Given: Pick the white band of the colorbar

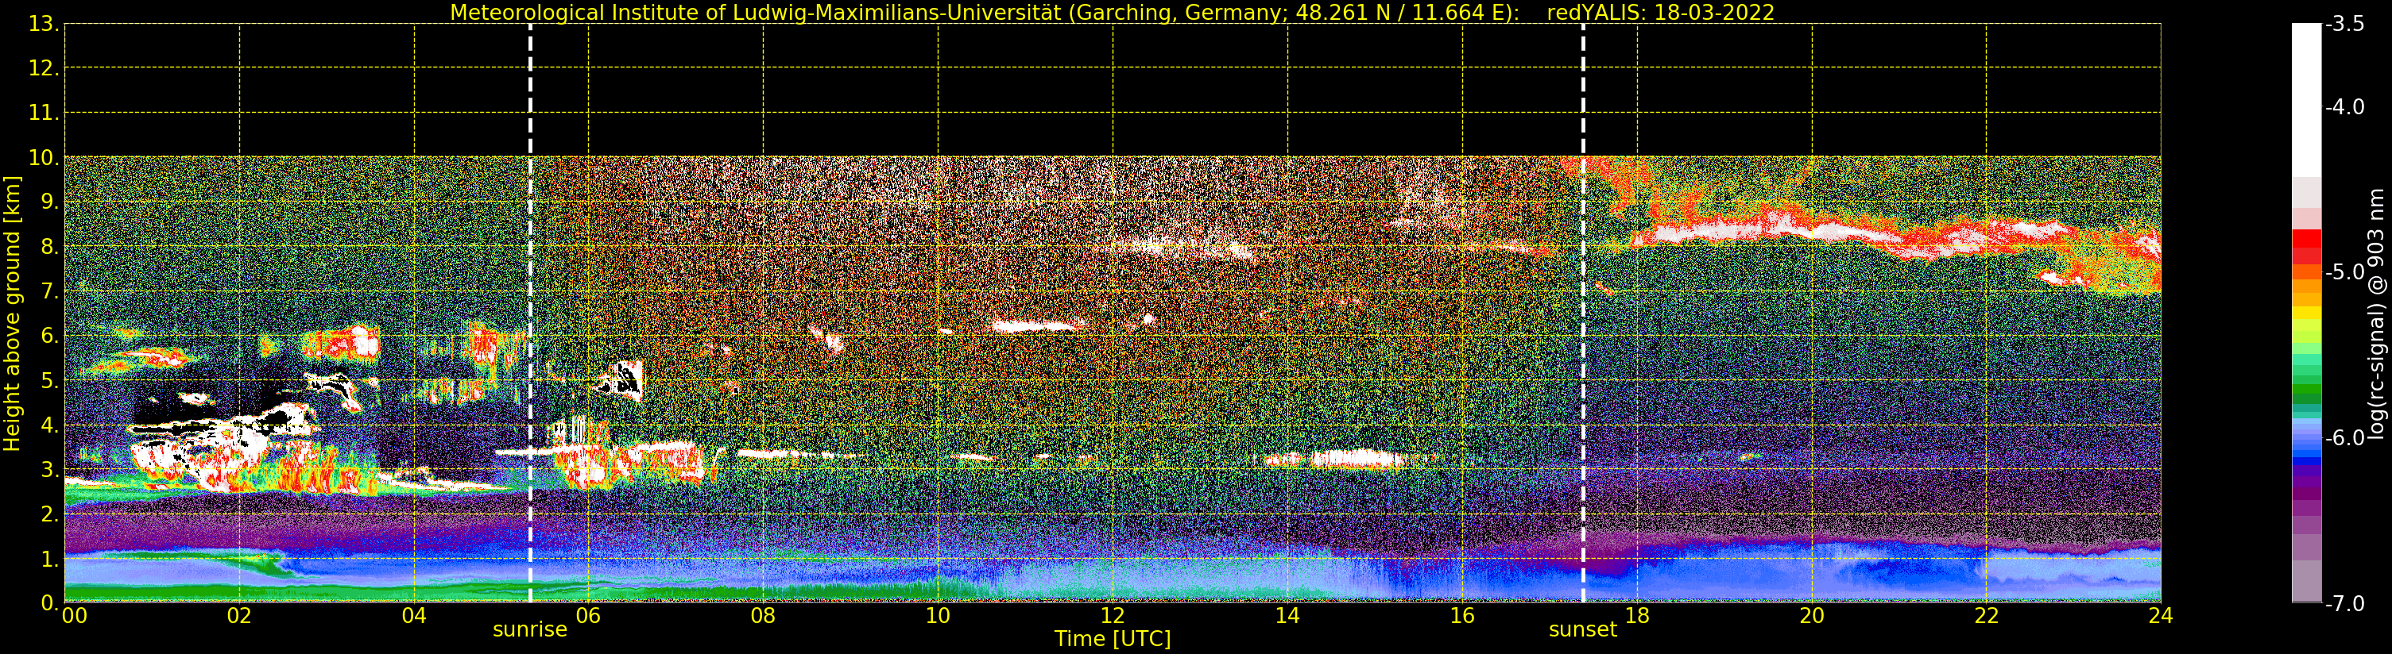Looking at the screenshot, I should (x=2306, y=100).
